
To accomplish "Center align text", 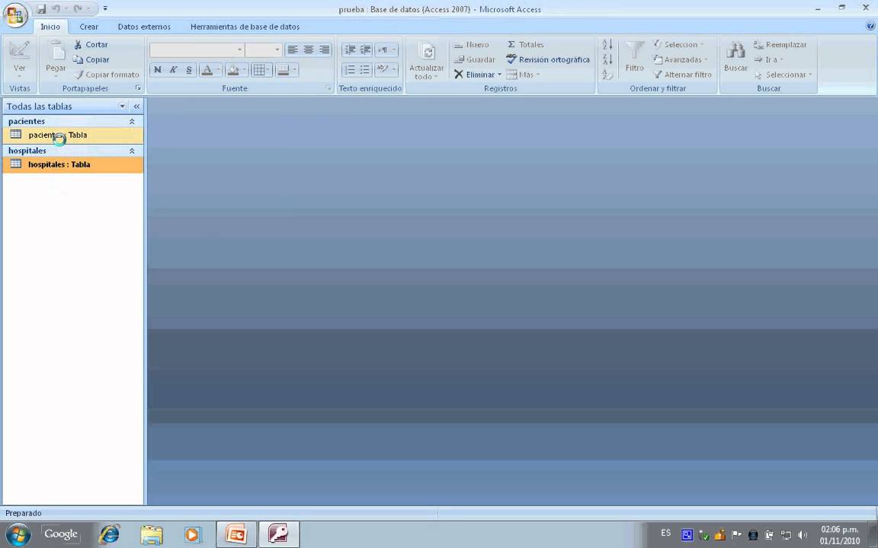I will (309, 49).
